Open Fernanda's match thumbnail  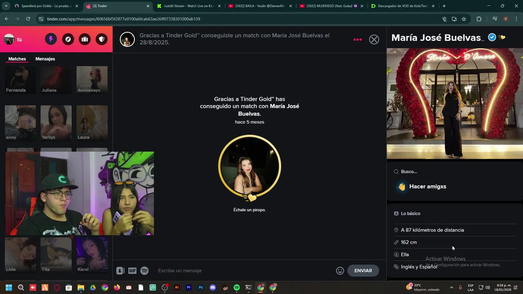click(20, 80)
